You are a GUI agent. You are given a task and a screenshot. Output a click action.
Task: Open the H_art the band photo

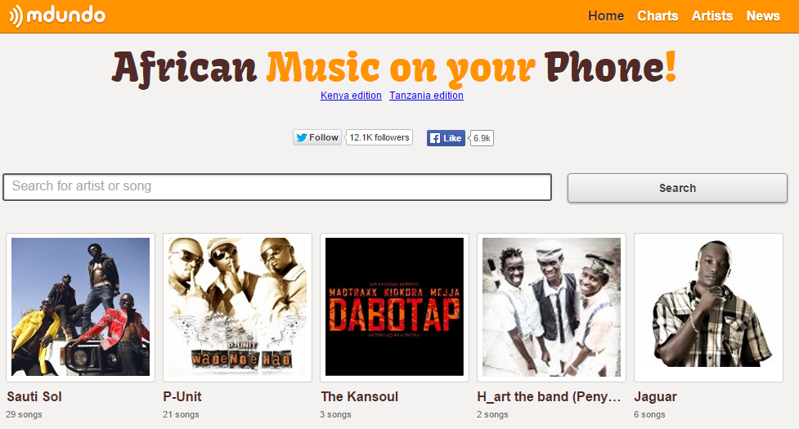point(551,307)
